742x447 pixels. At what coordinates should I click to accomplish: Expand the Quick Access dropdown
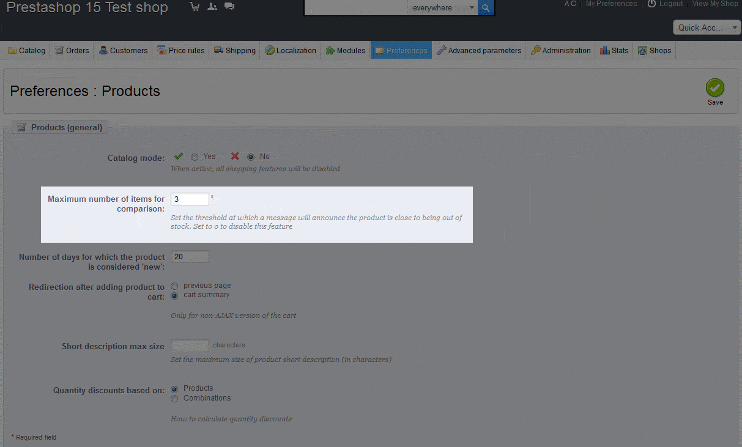click(707, 28)
